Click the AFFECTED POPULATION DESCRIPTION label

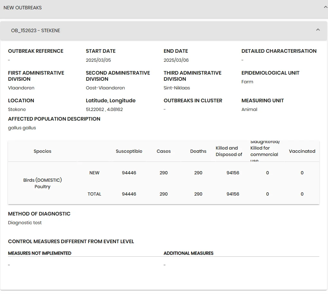pyautogui.click(x=54, y=119)
